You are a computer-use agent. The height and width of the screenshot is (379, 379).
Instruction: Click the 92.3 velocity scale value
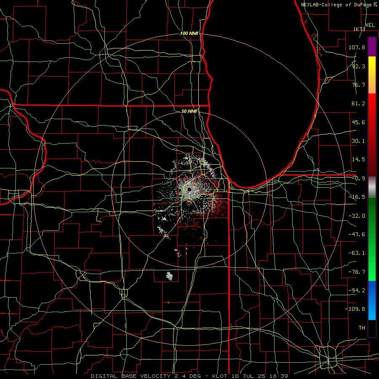point(358,66)
